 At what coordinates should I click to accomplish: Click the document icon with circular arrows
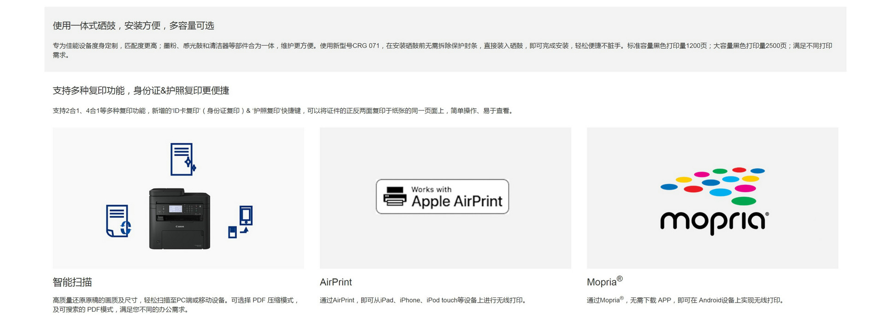118,221
